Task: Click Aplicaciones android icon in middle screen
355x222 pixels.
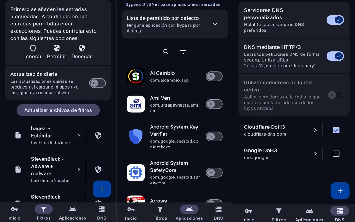Action: coord(189,209)
